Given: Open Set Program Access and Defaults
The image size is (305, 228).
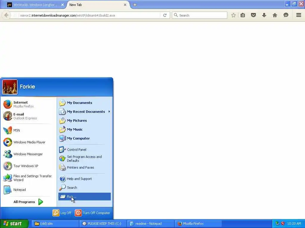Looking at the screenshot, I should click(x=84, y=159).
